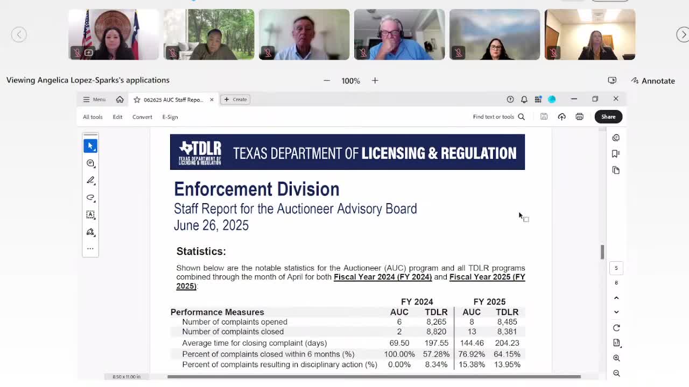Open the Bookmarks panel
Viewport: 689px width, 387px height.
point(616,153)
